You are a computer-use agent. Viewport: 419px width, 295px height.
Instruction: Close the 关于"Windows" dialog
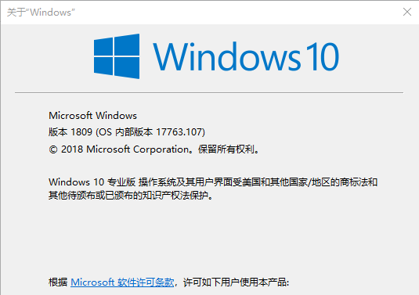(407, 12)
